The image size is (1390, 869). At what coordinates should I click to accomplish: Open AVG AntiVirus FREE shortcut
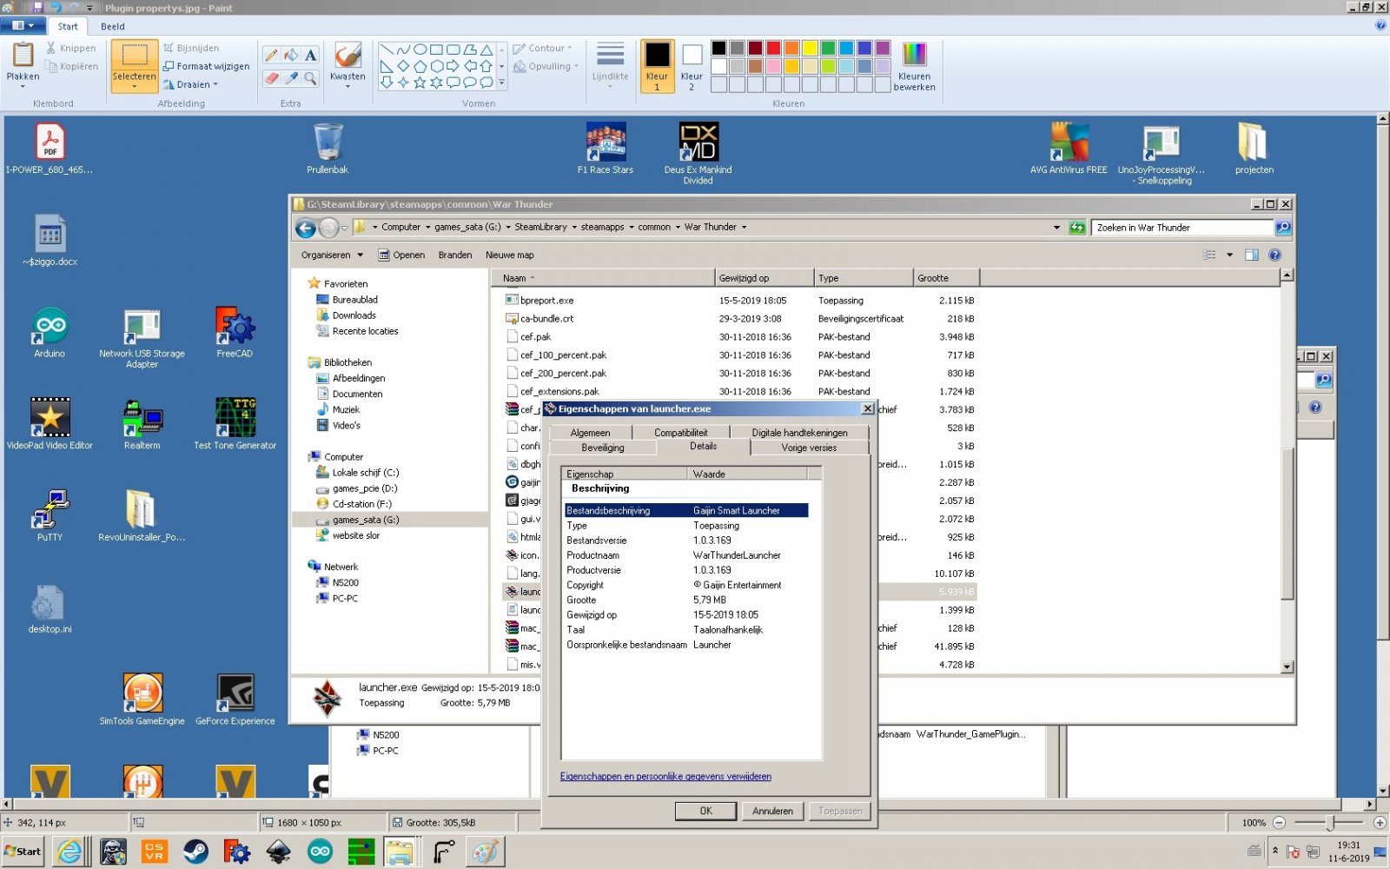[1069, 149]
